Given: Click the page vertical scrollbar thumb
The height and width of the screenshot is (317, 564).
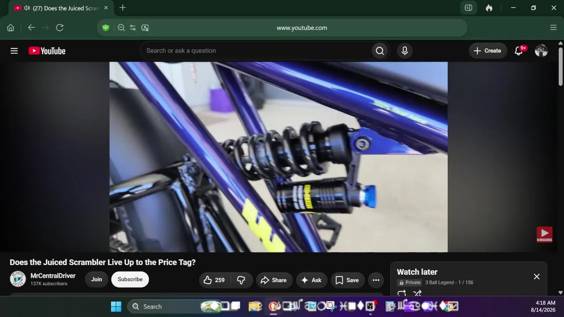Looking at the screenshot, I should [x=560, y=66].
